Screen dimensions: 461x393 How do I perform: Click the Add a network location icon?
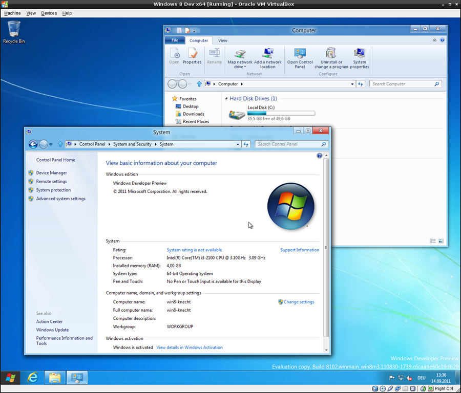(x=267, y=58)
